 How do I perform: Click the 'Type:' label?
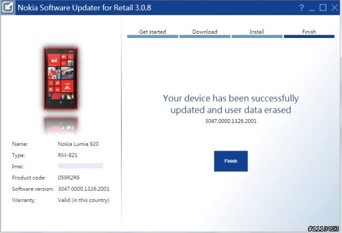click(x=18, y=155)
